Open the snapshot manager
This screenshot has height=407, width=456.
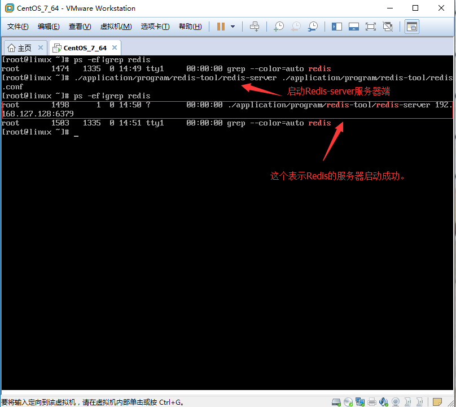[x=313, y=27]
